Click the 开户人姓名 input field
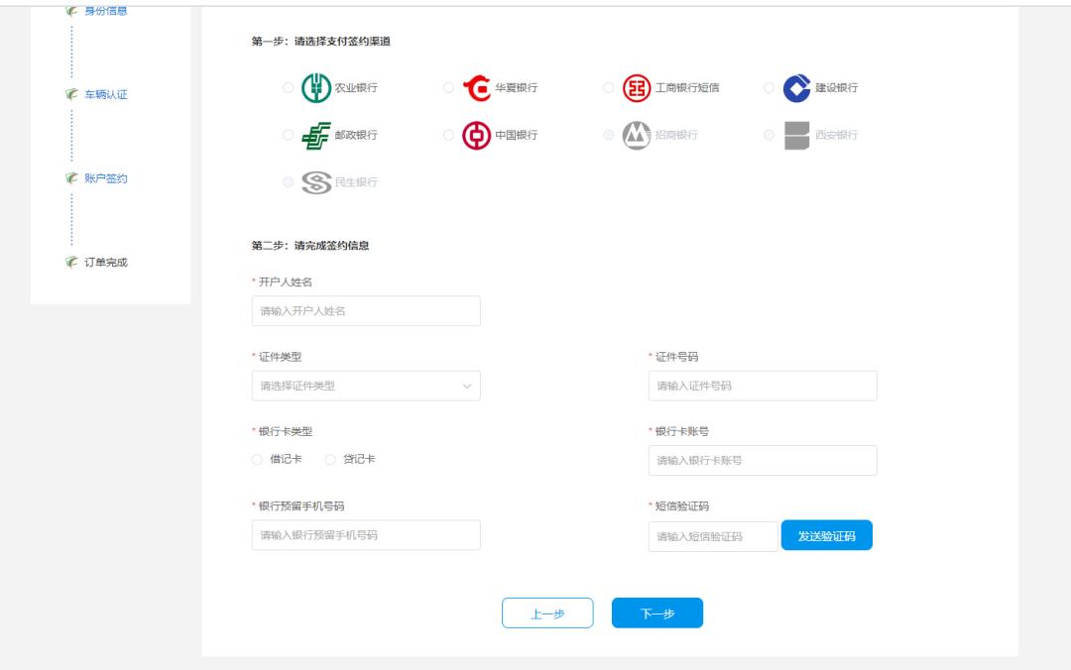The height and width of the screenshot is (670, 1071). (x=365, y=310)
